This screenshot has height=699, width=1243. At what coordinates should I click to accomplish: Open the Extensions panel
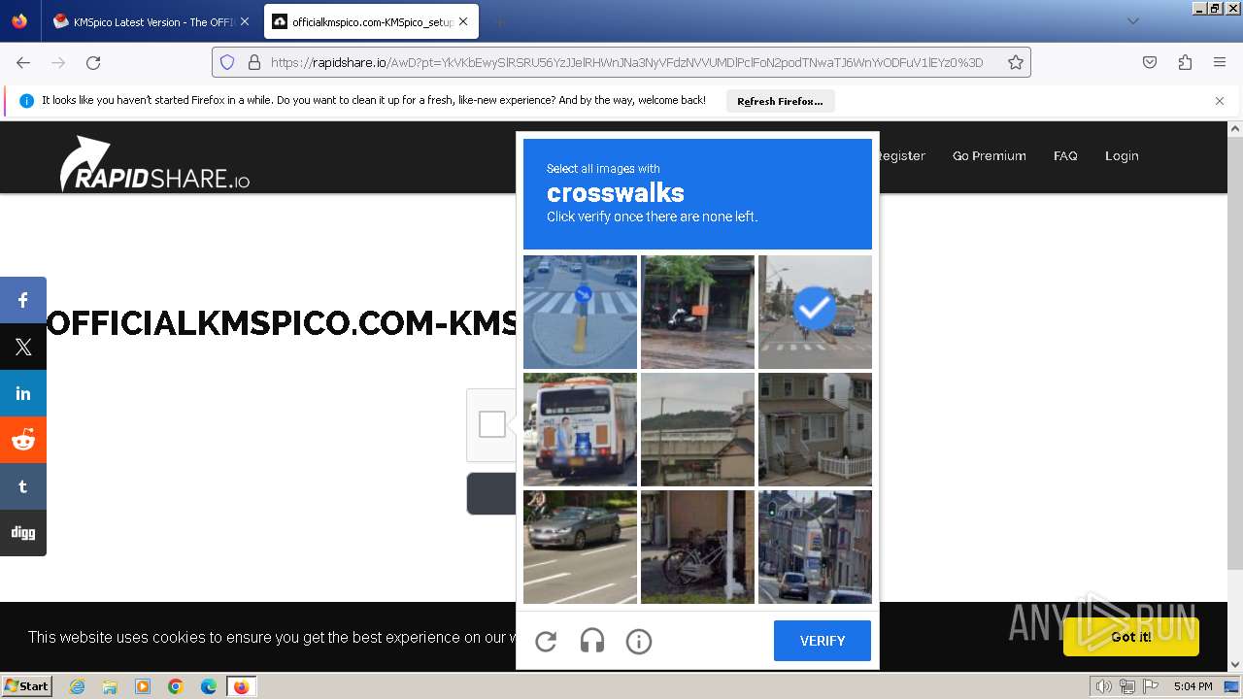[x=1185, y=62]
